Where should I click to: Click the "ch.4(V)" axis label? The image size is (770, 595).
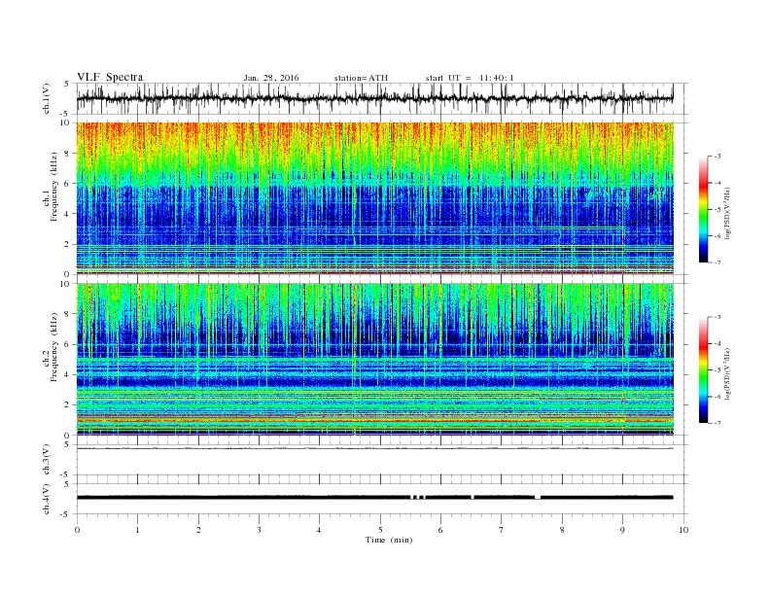[x=47, y=499]
